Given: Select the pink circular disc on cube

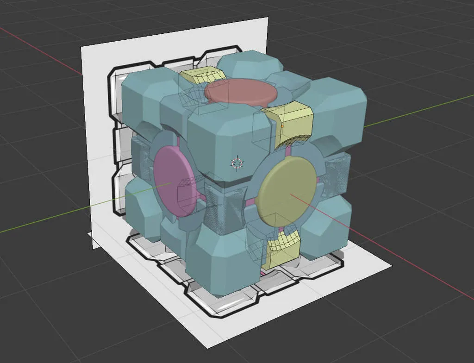Looking at the screenshot, I should coord(174,181).
